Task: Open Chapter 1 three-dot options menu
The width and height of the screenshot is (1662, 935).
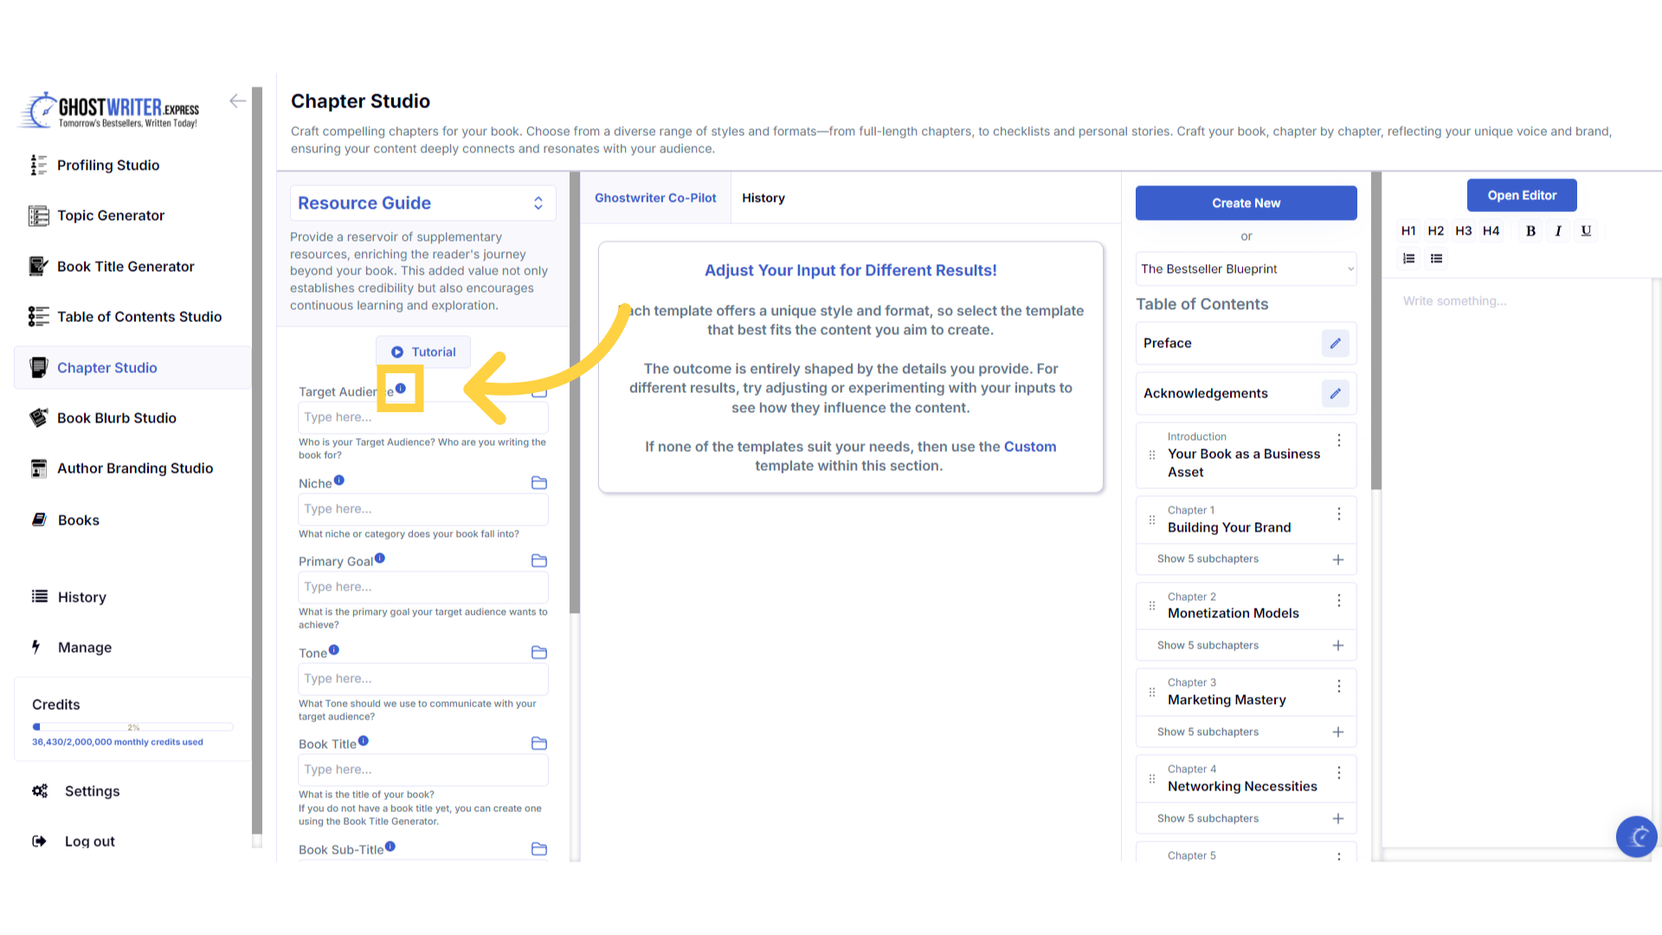Action: coord(1339,514)
